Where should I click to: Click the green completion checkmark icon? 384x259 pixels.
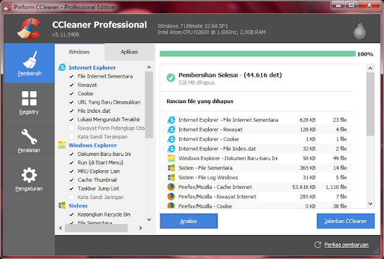tap(170, 78)
